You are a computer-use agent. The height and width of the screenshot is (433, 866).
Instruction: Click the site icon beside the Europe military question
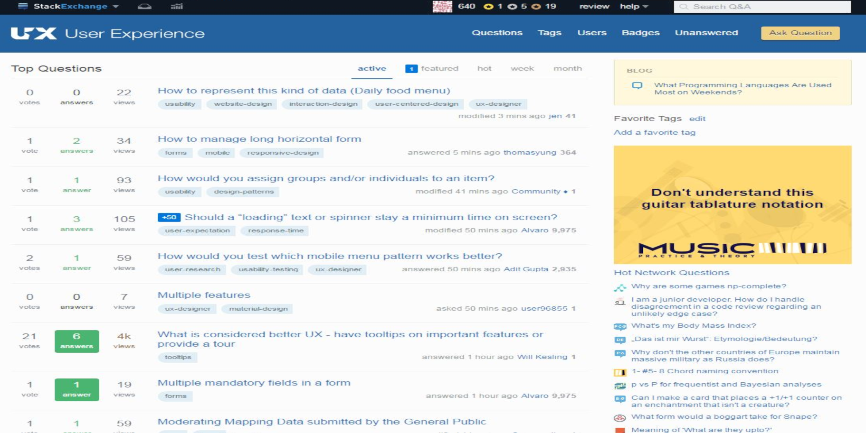(x=620, y=353)
